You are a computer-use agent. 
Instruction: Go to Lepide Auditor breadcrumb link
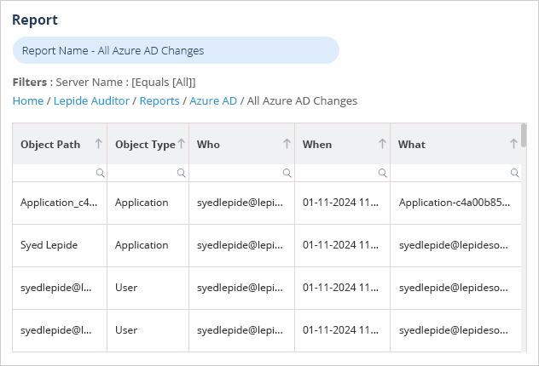coord(91,100)
